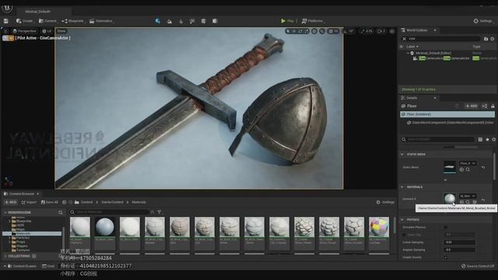Activate the Selection mode icon
Image resolution: width=498 pixels, height=280 pixels.
click(158, 21)
